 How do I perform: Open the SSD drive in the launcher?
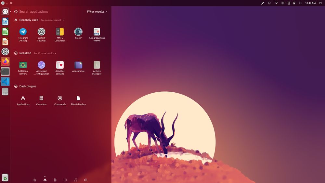click(x=5, y=92)
